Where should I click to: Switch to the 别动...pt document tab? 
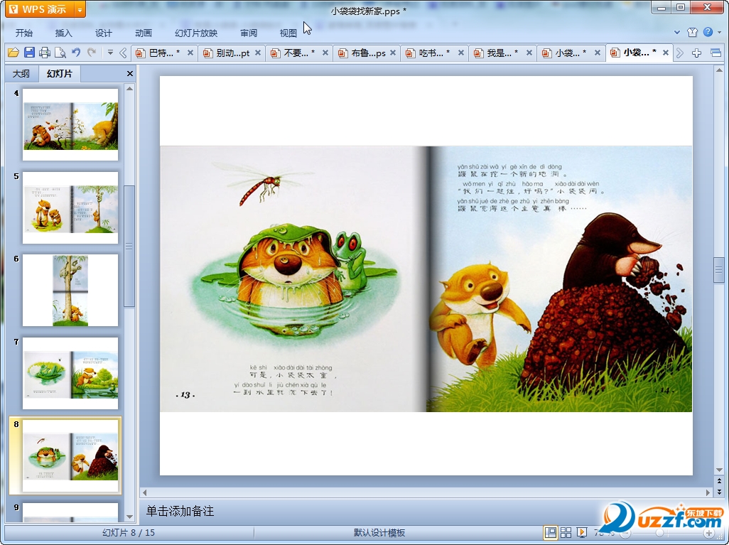pos(227,53)
